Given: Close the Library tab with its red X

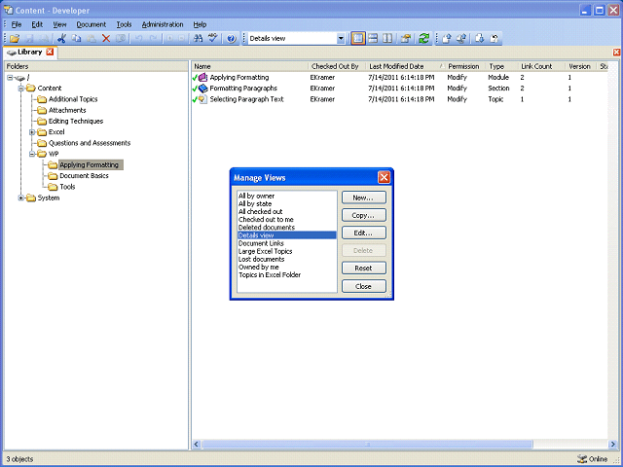Looking at the screenshot, I should (50, 52).
